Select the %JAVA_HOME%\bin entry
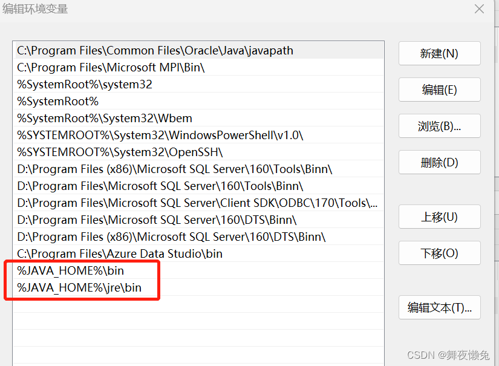 click(x=198, y=270)
